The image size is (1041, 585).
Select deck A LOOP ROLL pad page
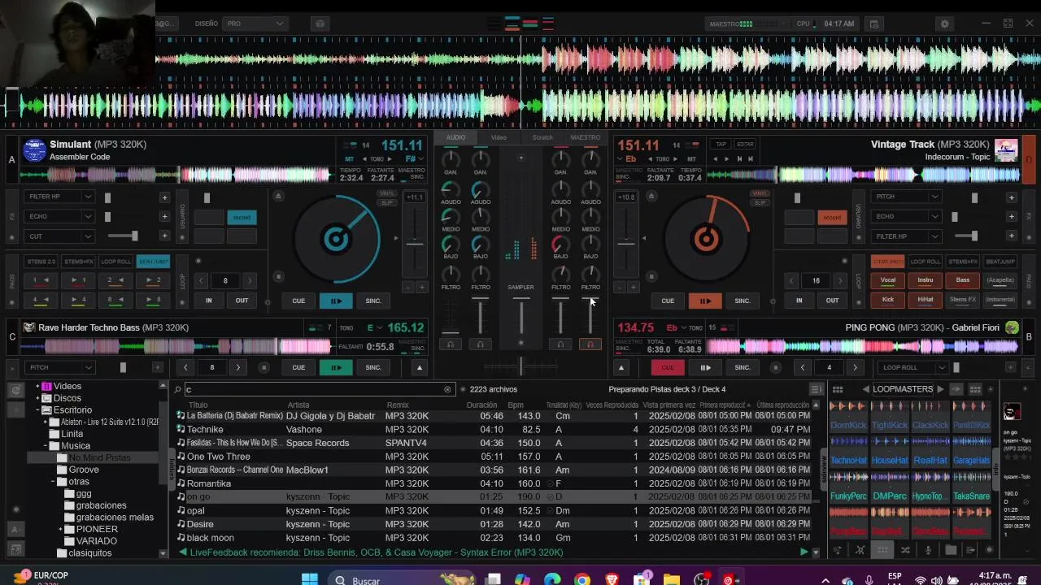(116, 262)
